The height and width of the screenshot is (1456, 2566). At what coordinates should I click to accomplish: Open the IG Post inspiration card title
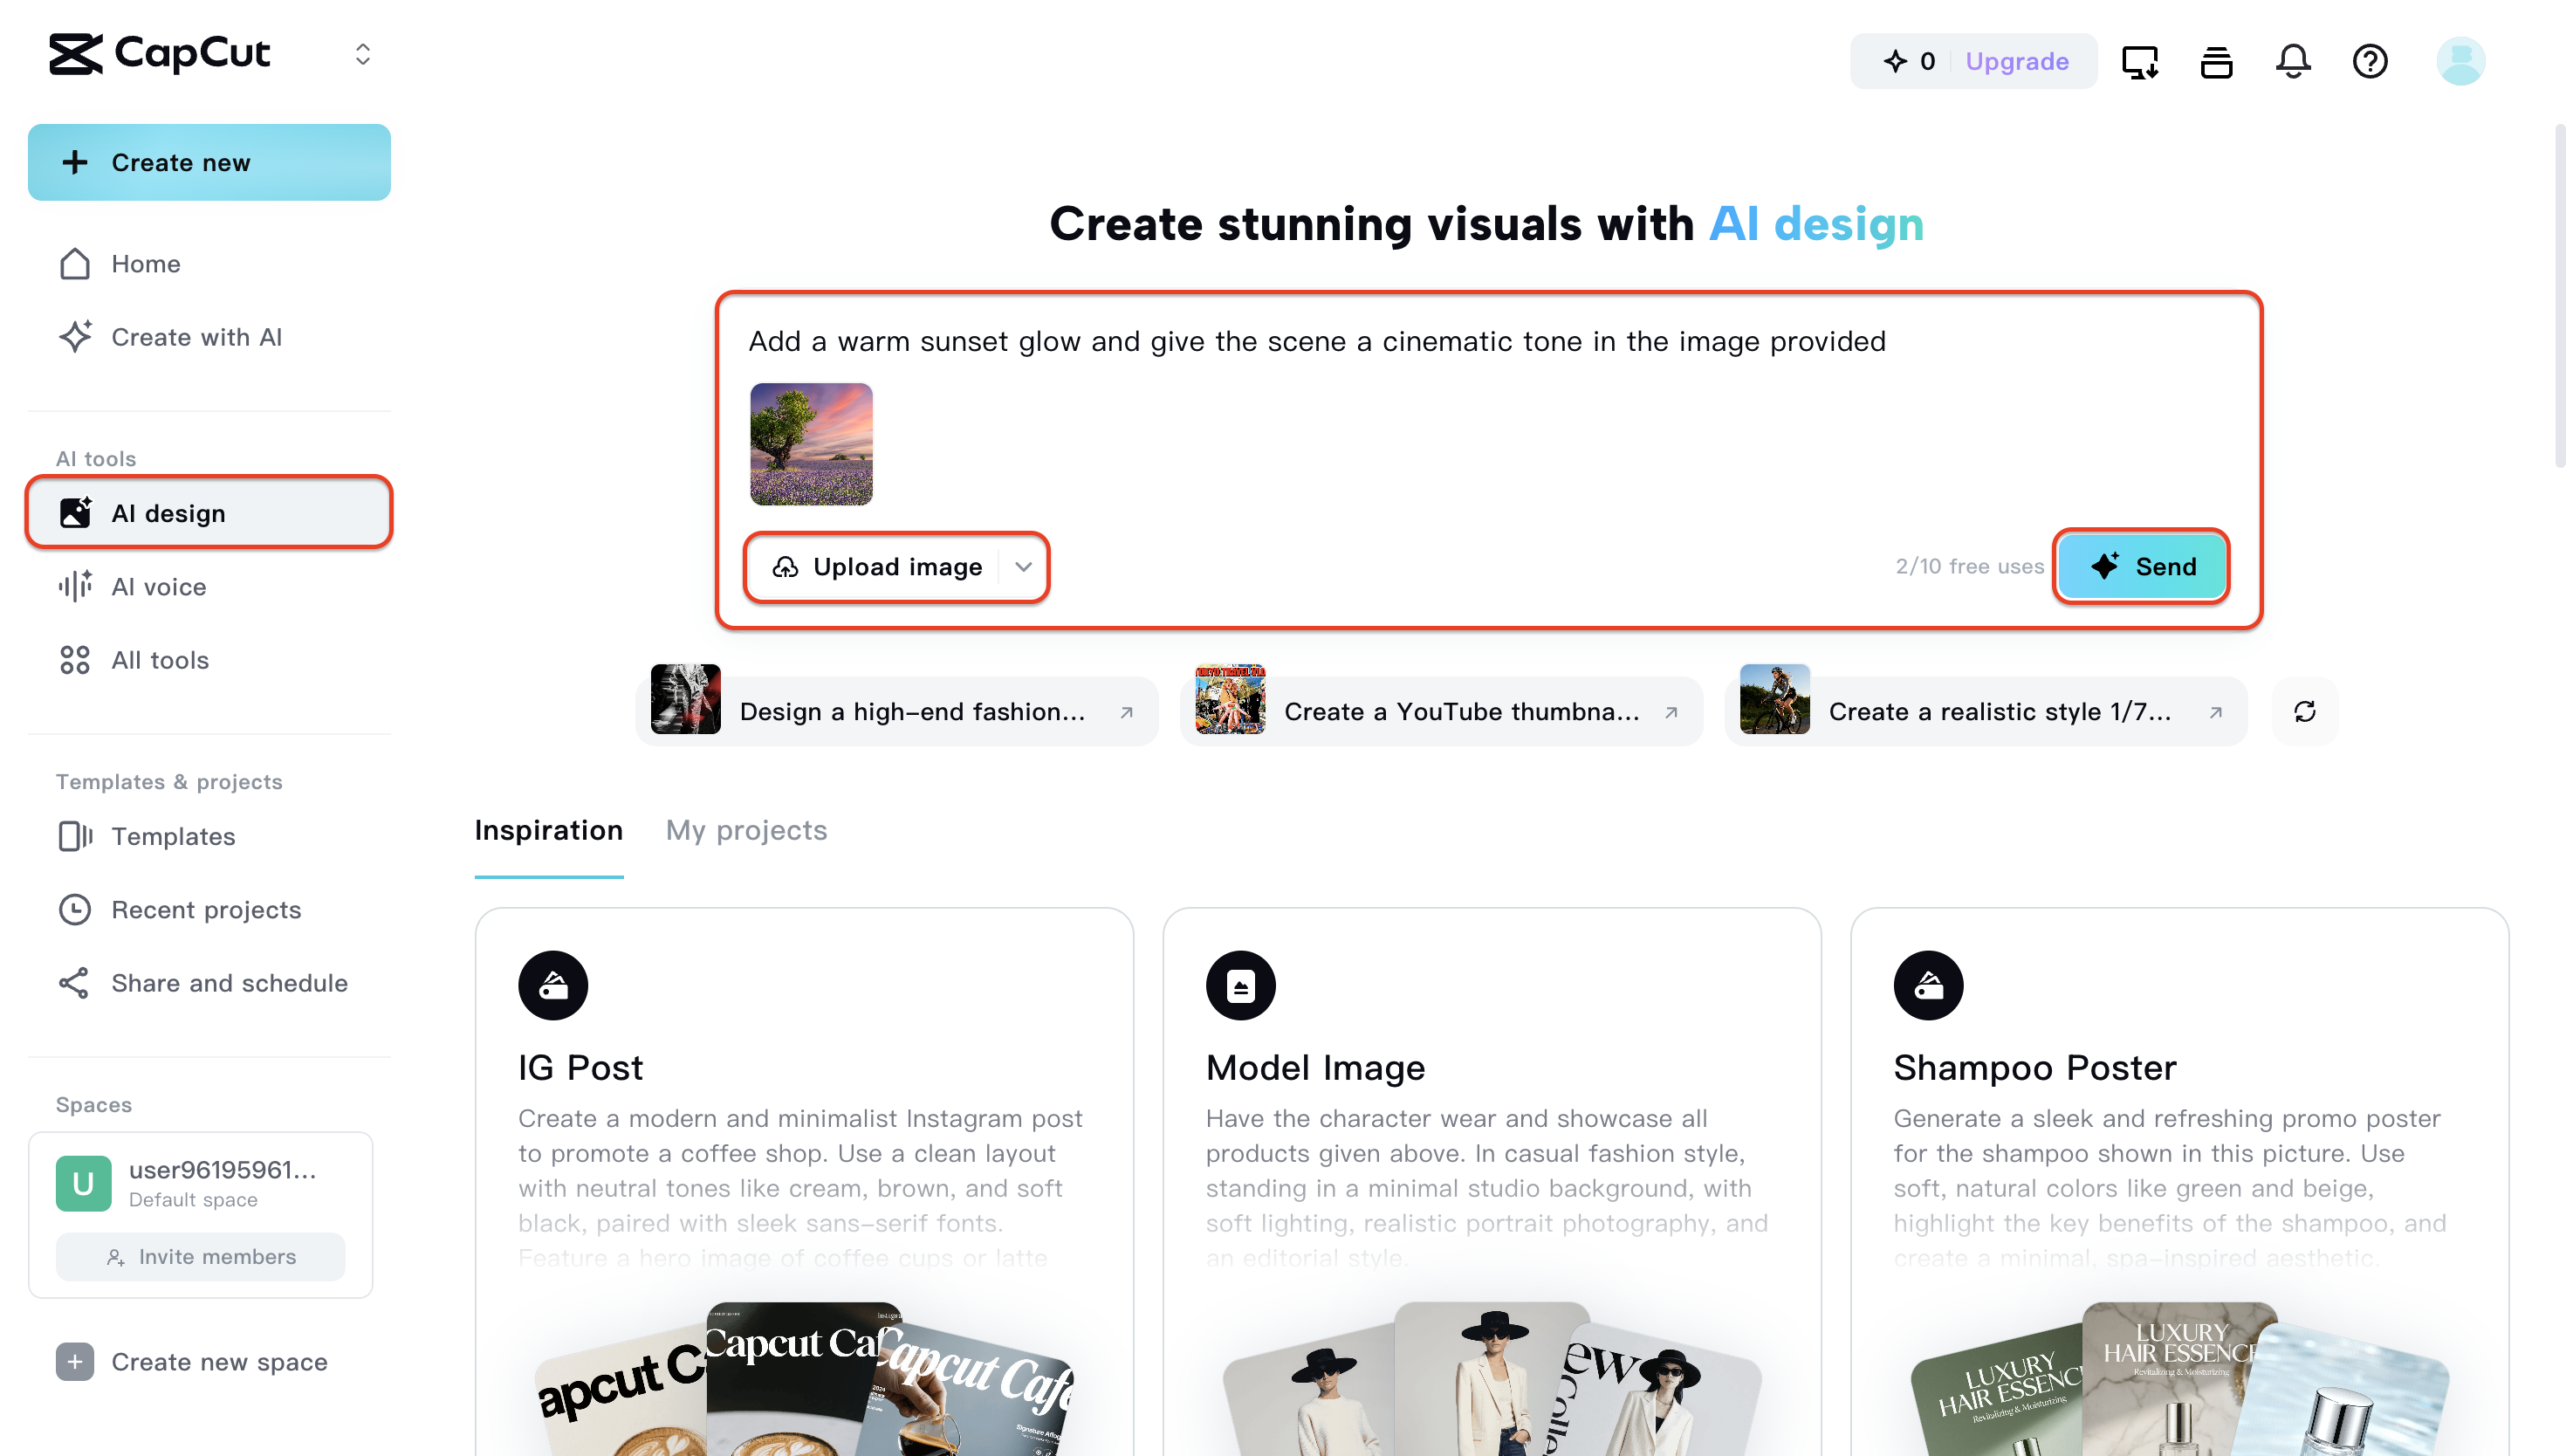click(x=580, y=1068)
